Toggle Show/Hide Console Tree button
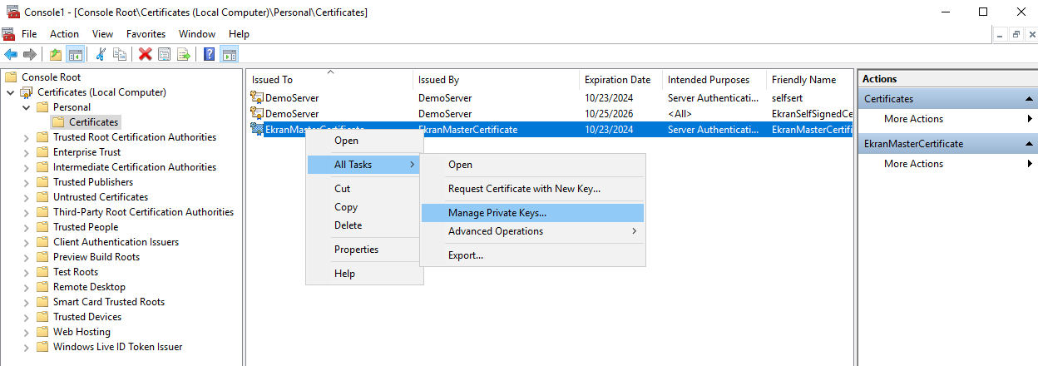 point(75,55)
